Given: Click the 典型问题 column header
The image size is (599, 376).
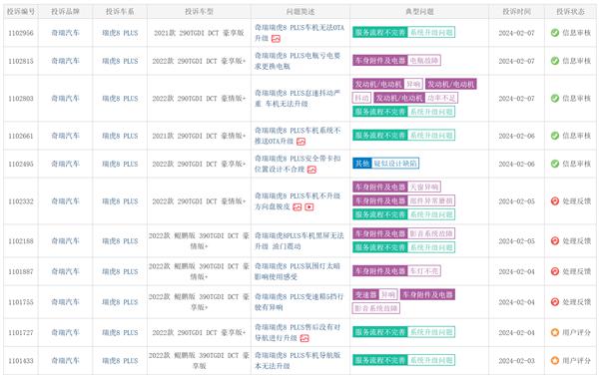Looking at the screenshot, I should 419,12.
